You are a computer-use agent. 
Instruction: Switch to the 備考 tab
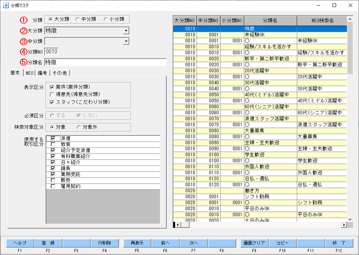point(42,73)
